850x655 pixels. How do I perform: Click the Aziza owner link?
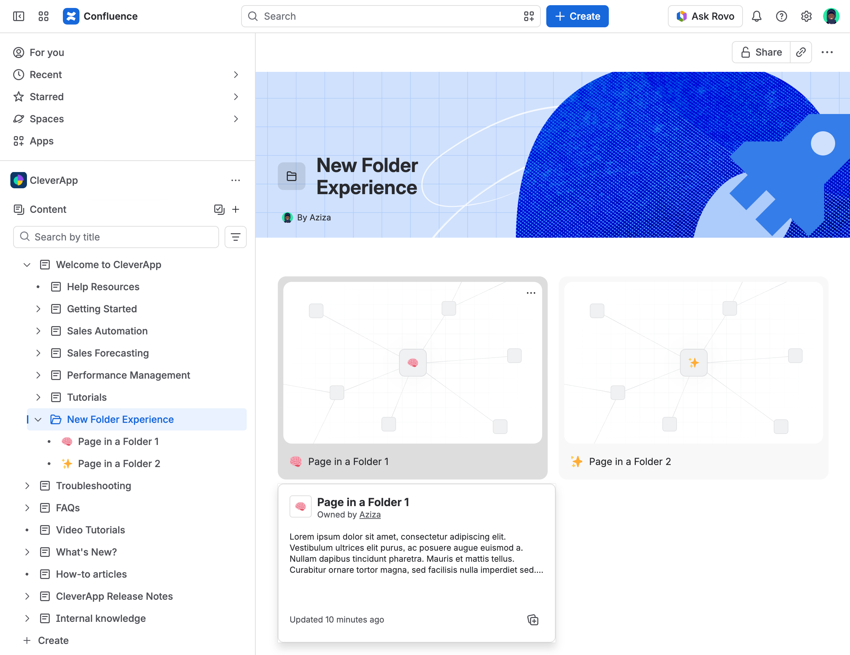[x=370, y=515]
